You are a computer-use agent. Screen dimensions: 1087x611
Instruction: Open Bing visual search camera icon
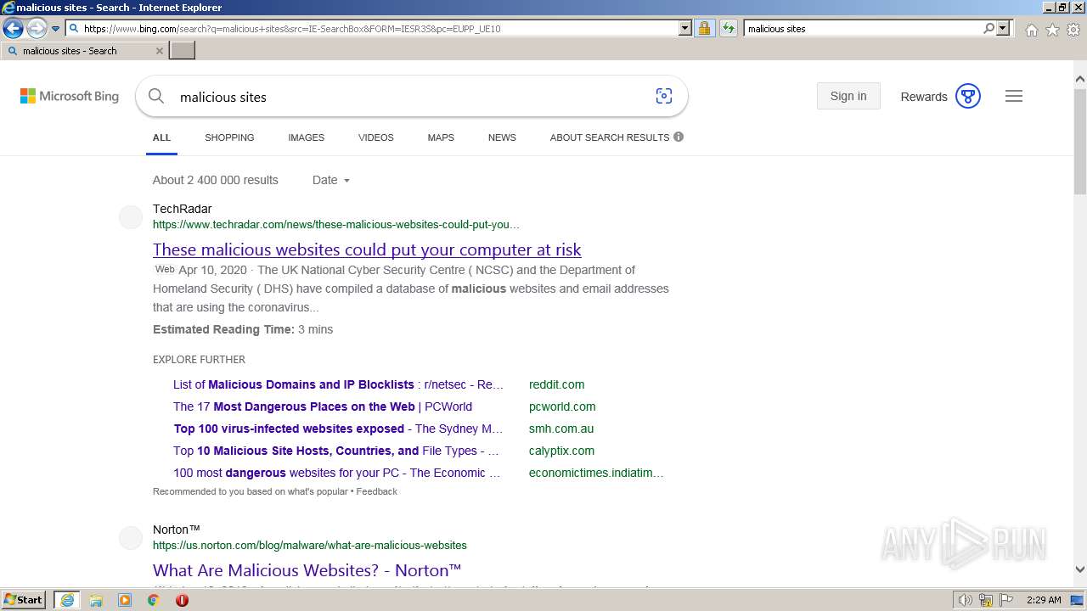pyautogui.click(x=664, y=96)
